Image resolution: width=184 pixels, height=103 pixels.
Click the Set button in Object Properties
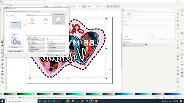tap(162, 39)
